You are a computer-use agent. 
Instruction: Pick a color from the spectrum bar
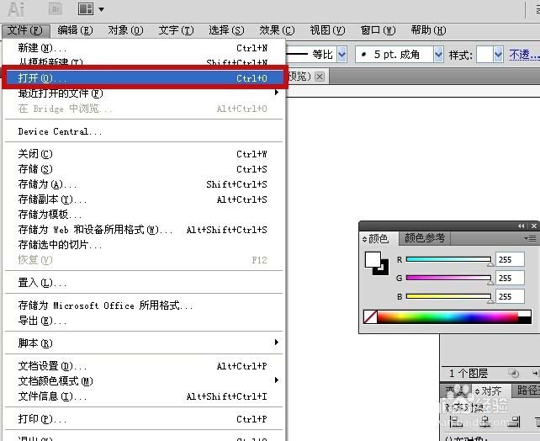(447, 316)
